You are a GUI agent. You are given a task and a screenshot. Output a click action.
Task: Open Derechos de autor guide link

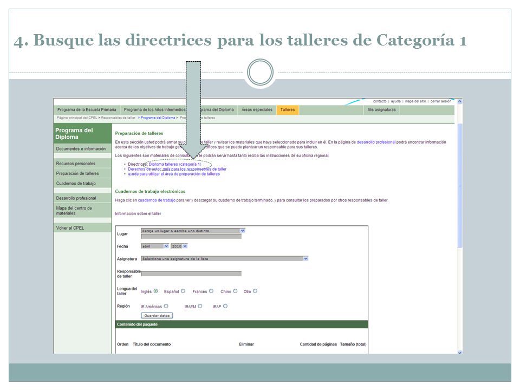(177, 169)
